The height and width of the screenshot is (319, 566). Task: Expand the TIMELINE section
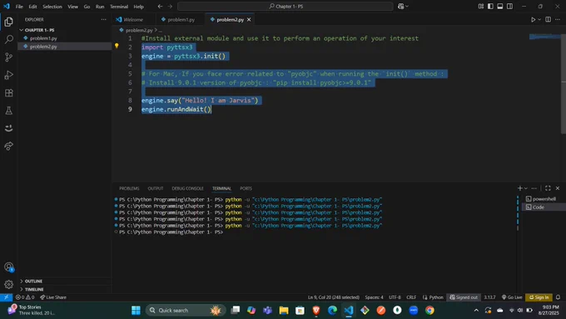point(34,289)
